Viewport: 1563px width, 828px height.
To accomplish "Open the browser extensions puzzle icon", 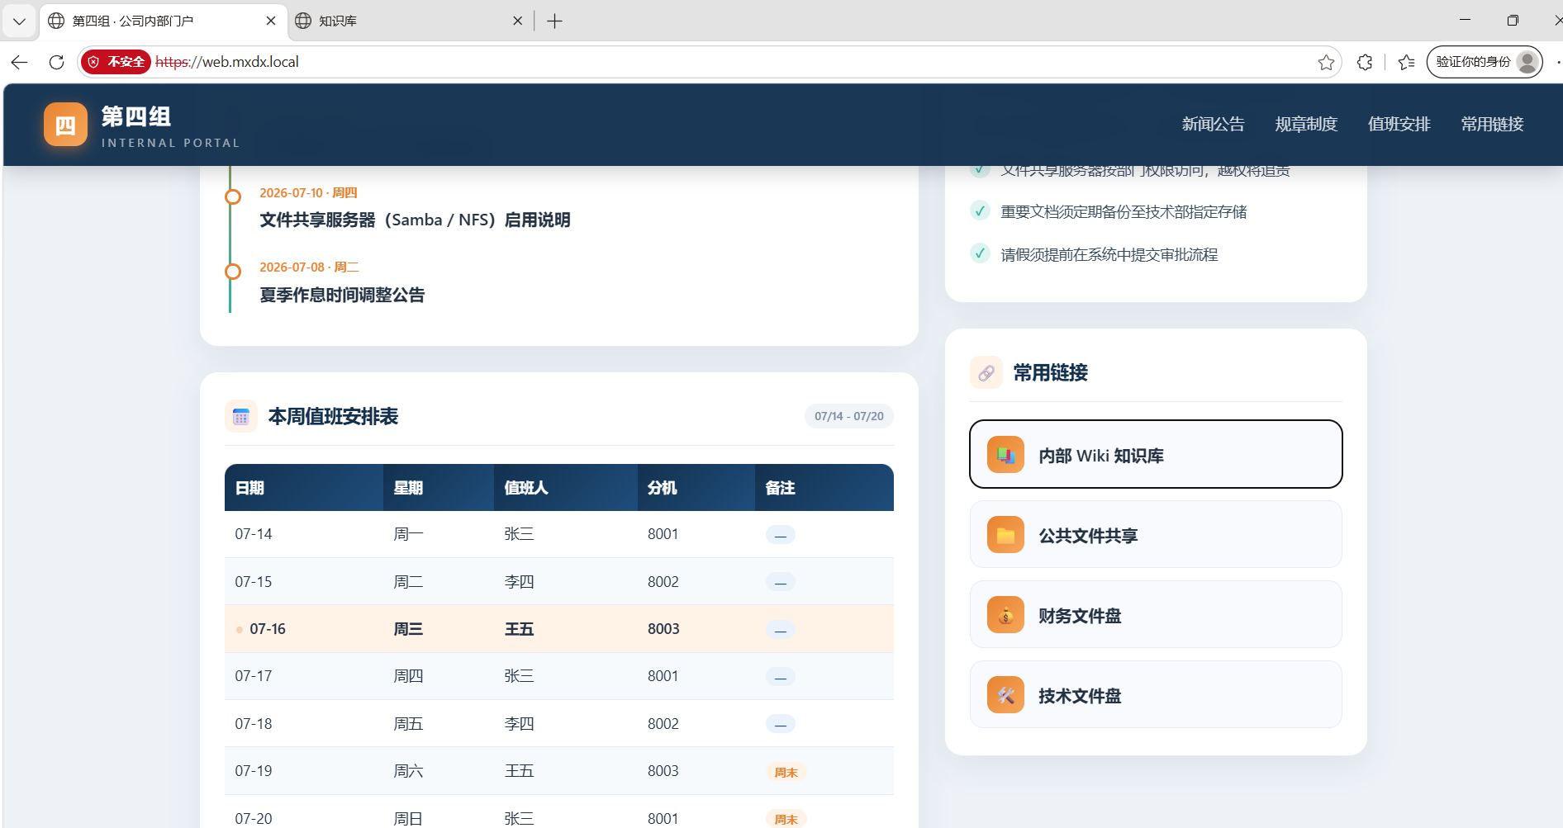I will coord(1365,62).
